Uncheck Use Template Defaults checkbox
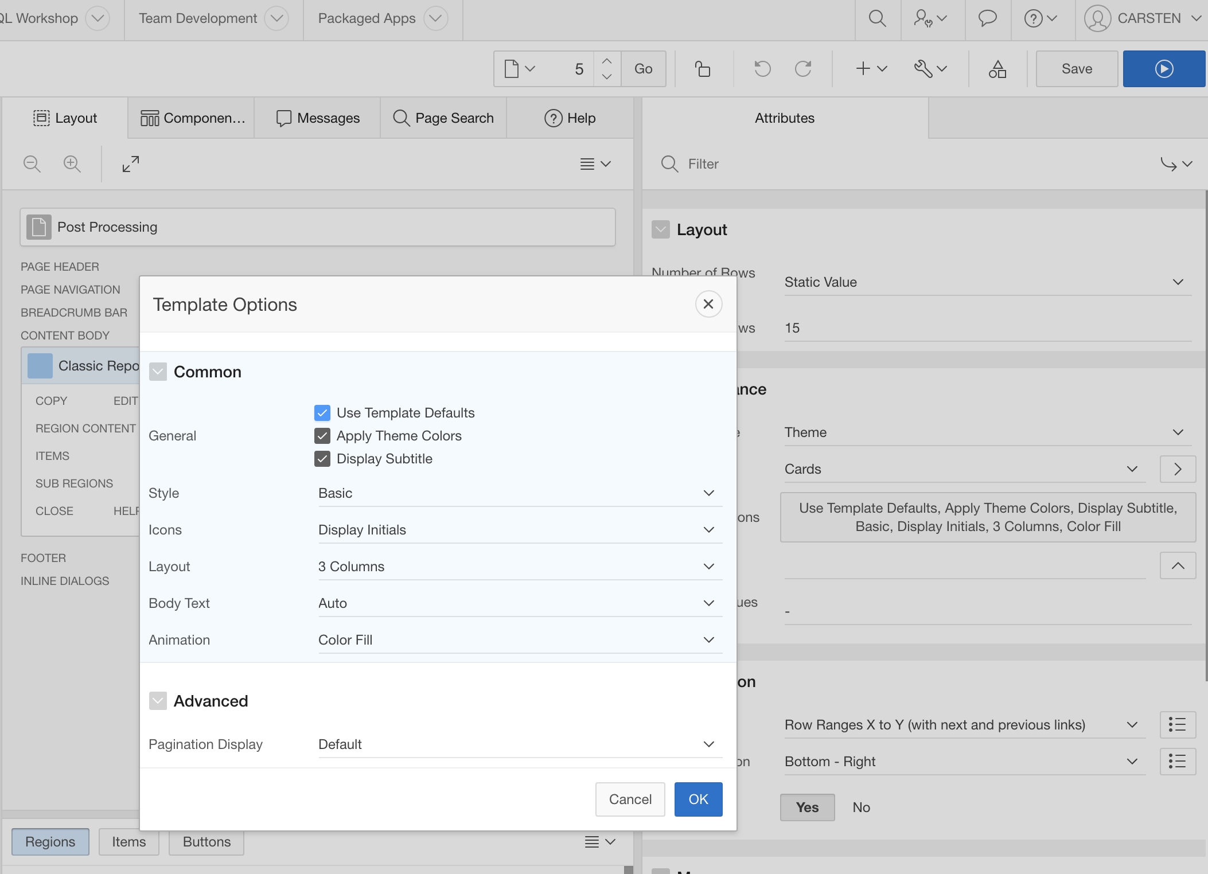This screenshot has width=1208, height=874. coord(322,413)
